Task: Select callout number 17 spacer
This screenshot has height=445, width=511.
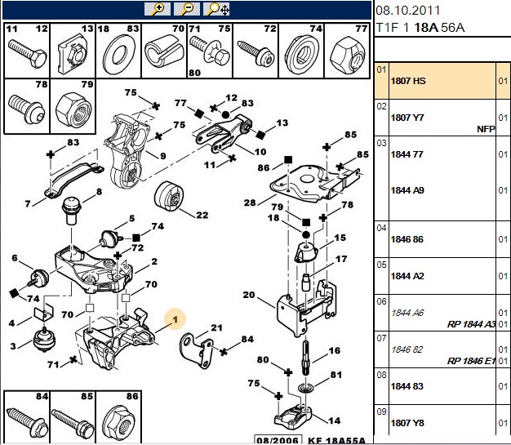Action: 341,259
